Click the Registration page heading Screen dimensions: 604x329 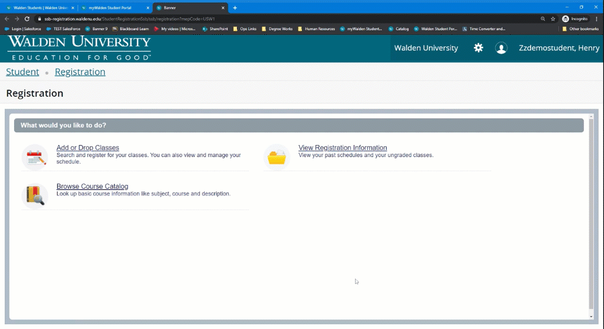[x=35, y=93]
